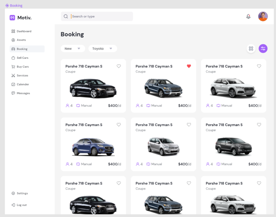Favorite the bottom-row white SUV card
The width and height of the screenshot is (276, 217).
[259, 183]
